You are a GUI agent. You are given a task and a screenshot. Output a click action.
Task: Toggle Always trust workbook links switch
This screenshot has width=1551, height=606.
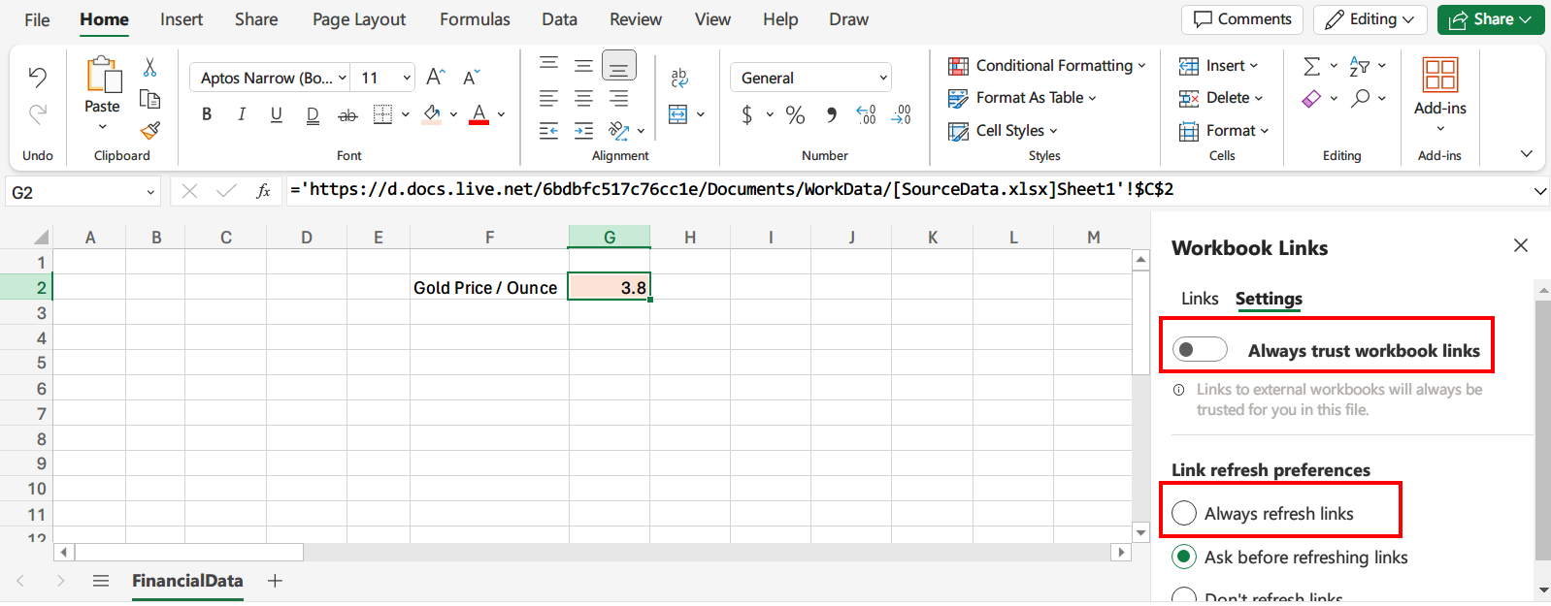coord(1200,349)
